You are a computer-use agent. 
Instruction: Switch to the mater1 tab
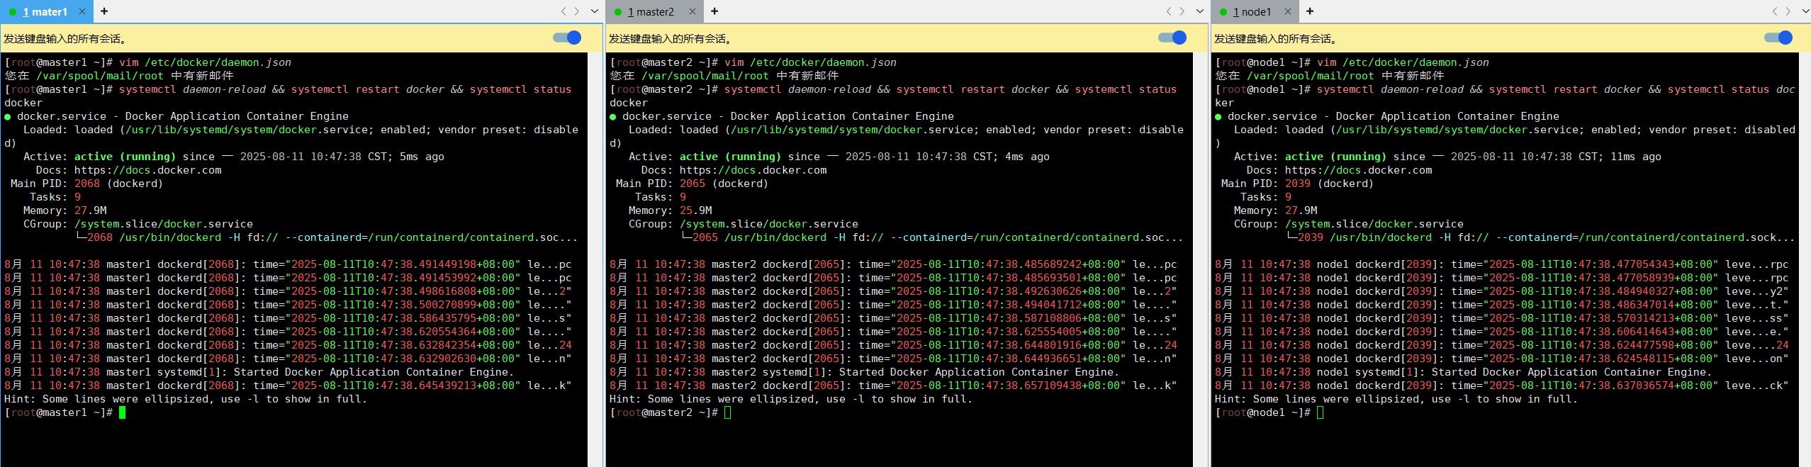point(45,11)
